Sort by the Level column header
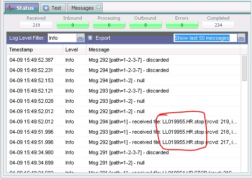The width and height of the screenshot is (252, 179). [x=74, y=50]
